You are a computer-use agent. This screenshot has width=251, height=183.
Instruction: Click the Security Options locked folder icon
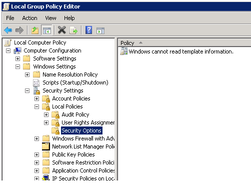(x=55, y=130)
